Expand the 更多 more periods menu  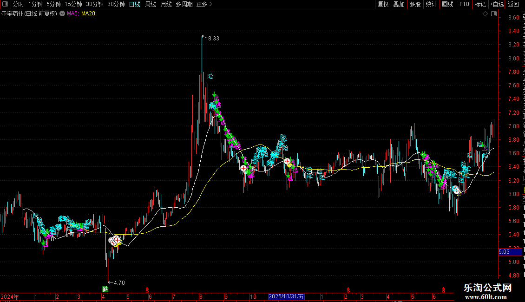click(204, 4)
